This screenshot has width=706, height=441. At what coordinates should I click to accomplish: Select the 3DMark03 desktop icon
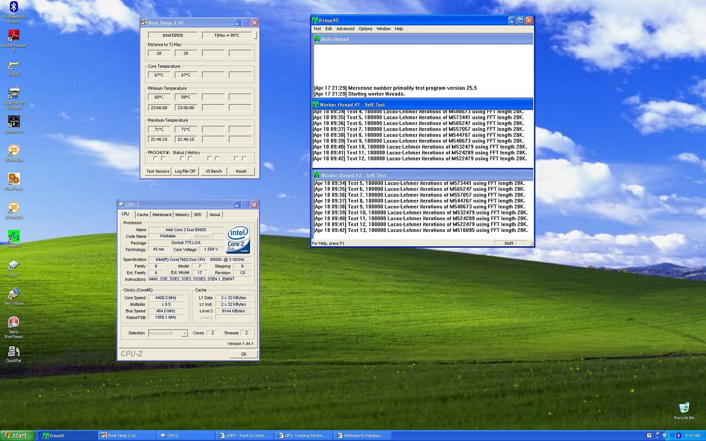tap(13, 210)
